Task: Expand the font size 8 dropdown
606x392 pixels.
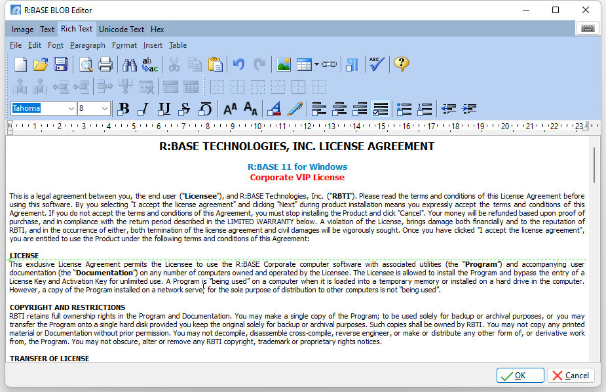Action: [x=104, y=109]
